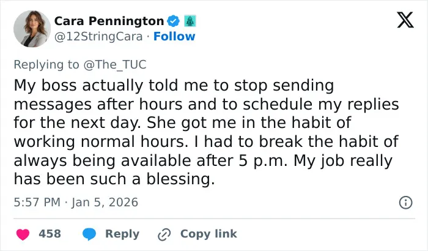Select the Copy link text label

208,234
